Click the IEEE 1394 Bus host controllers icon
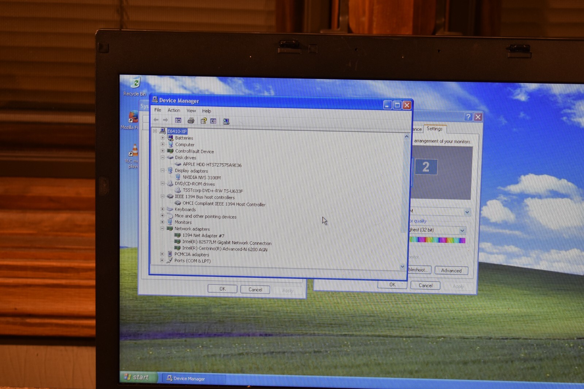Image resolution: width=584 pixels, height=389 pixels. [170, 196]
